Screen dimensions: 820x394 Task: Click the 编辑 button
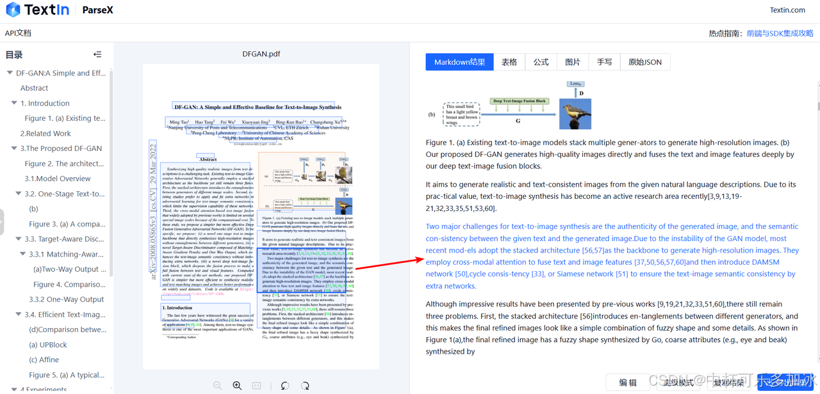click(x=628, y=382)
